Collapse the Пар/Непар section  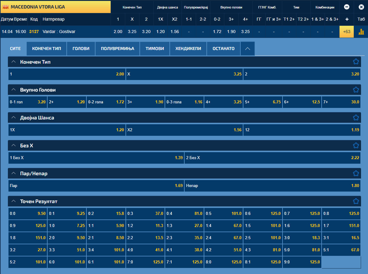click(13, 173)
